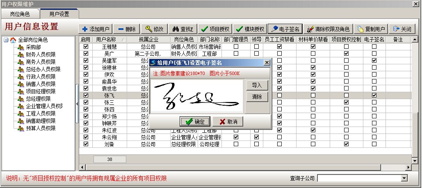The image size is (422, 188).
Task: Click 项目授权 checkmark toolbar button
Action: 215,29
